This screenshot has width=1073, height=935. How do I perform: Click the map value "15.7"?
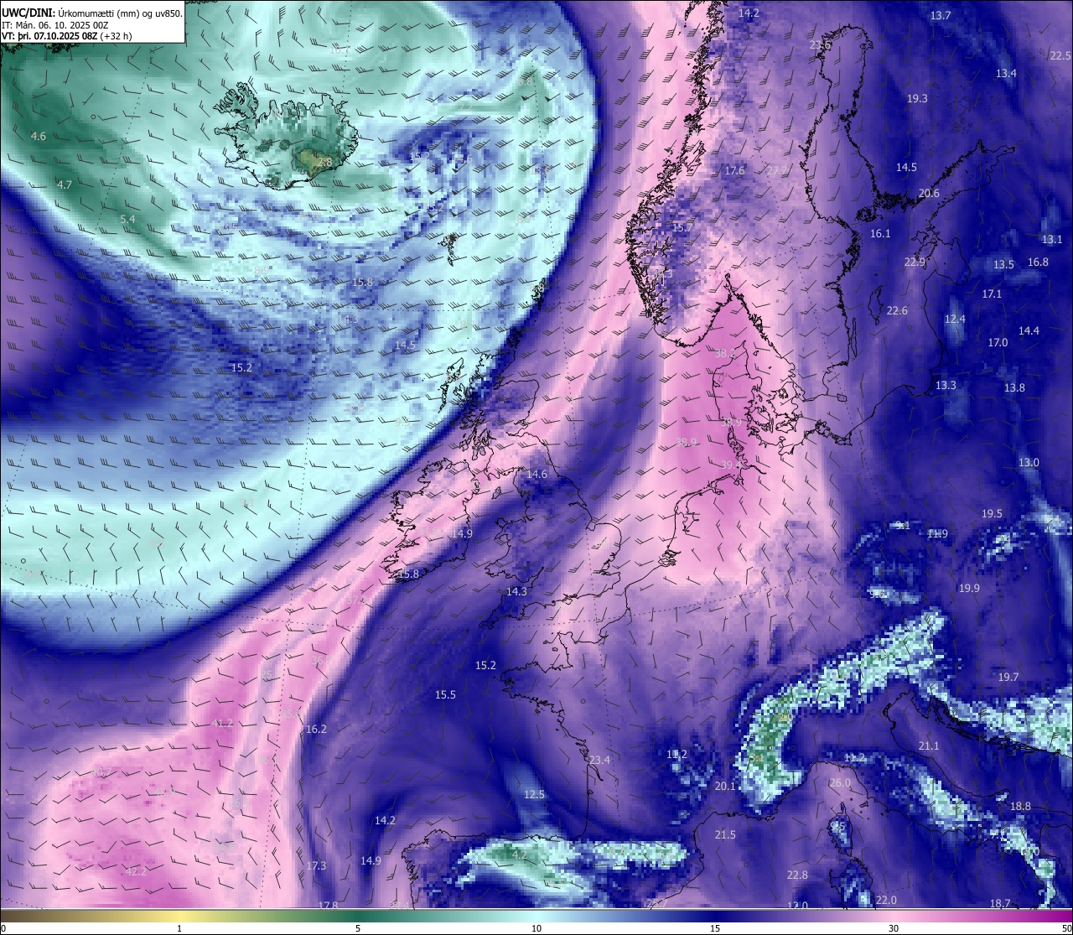coord(682,228)
